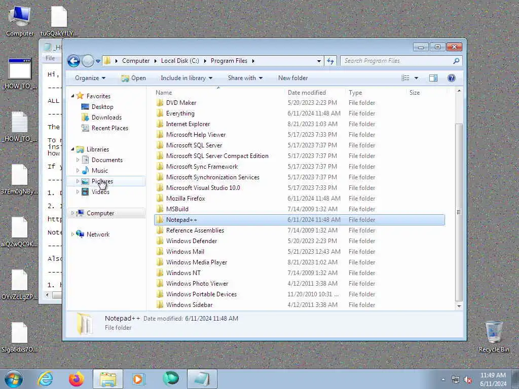Launch Firefox from taskbar
The image size is (519, 389).
[76, 379]
